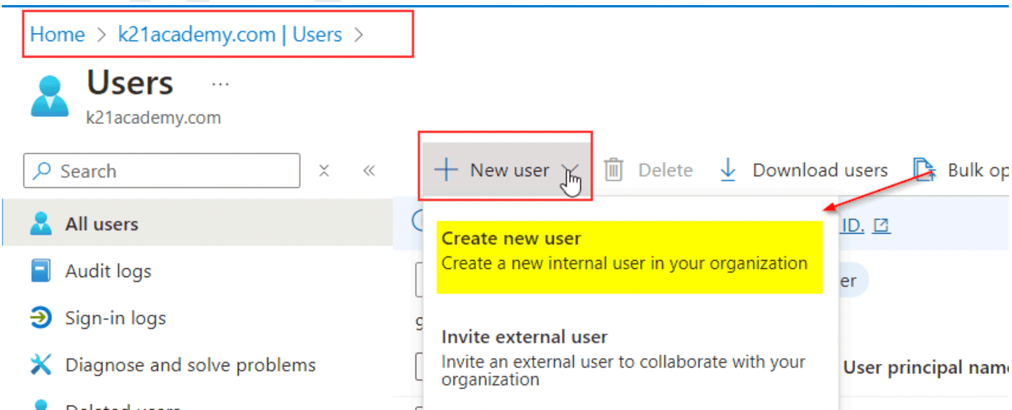The width and height of the screenshot is (1012, 410).
Task: Click in the Search input field
Action: point(171,171)
